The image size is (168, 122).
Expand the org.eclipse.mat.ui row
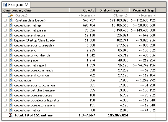5,110
